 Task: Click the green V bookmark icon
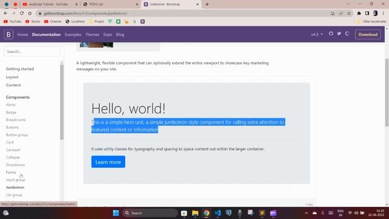coord(110,22)
